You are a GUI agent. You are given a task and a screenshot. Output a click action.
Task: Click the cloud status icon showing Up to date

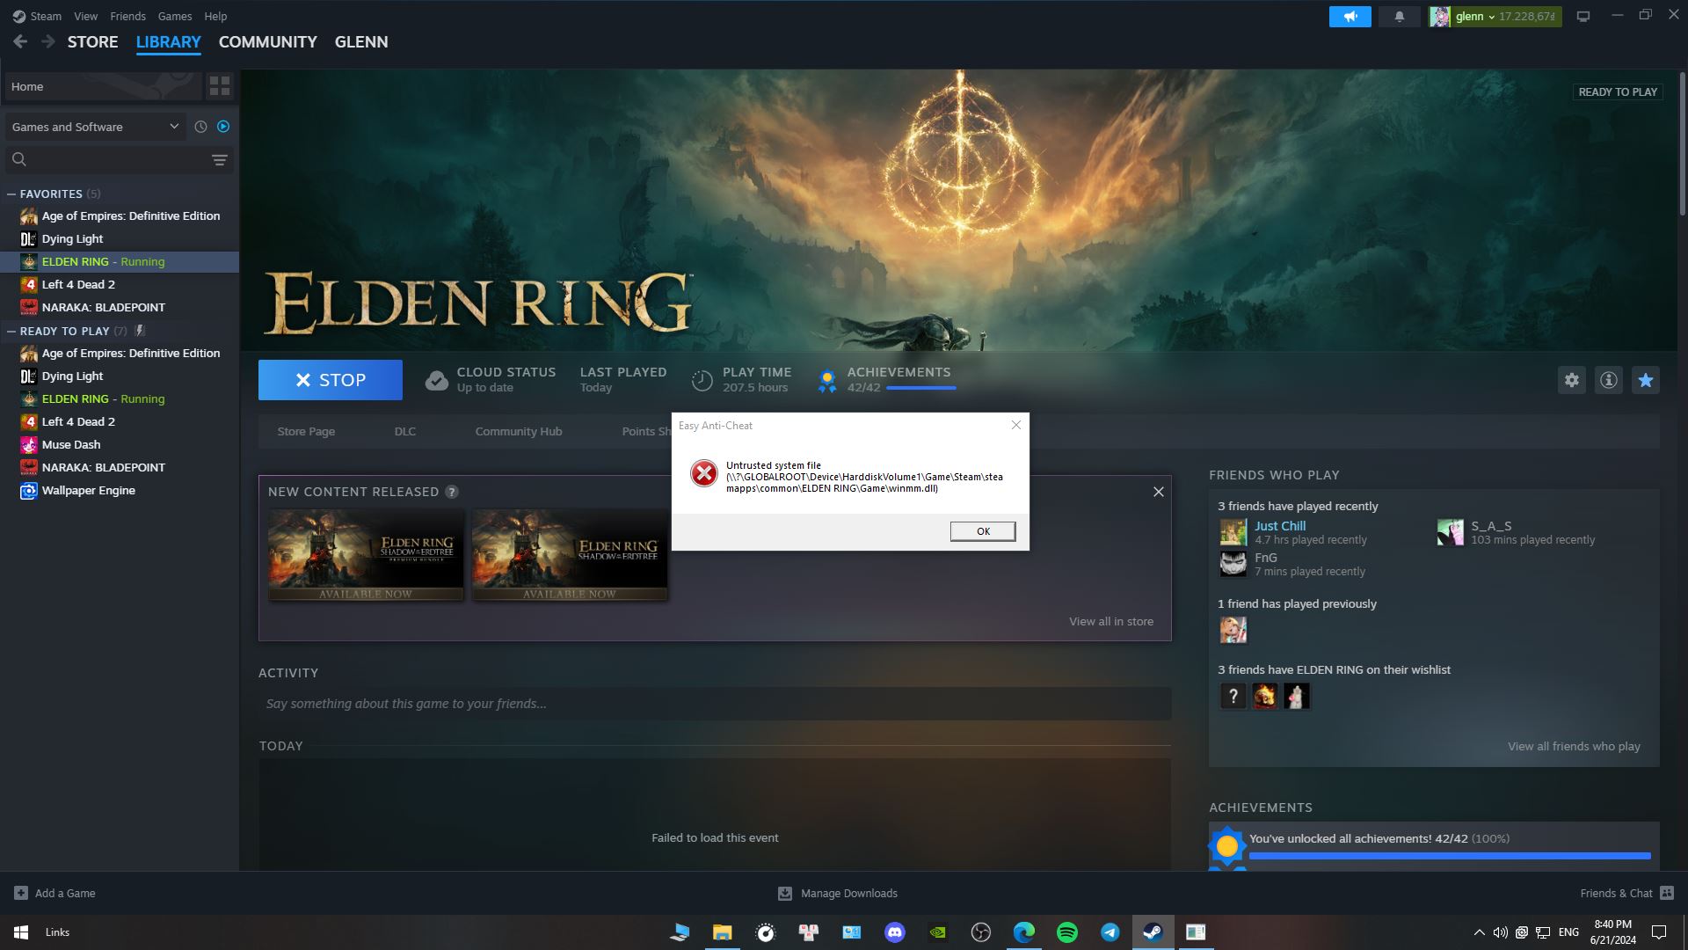437,379
